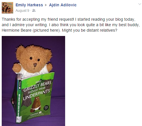Screen dimensions: 142x126
Task: Open the attached teddy bear photo
Action: point(33,81)
